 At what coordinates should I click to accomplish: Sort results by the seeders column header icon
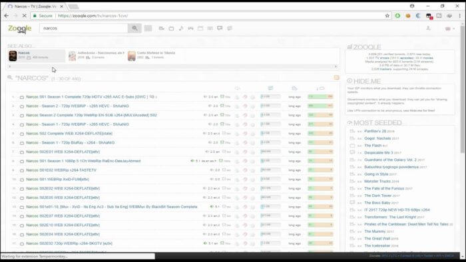tap(320, 88)
